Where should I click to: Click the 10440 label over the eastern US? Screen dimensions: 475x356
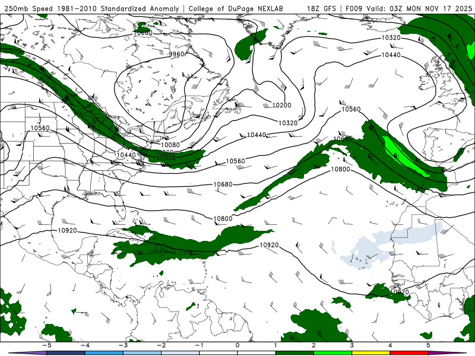coord(126,155)
